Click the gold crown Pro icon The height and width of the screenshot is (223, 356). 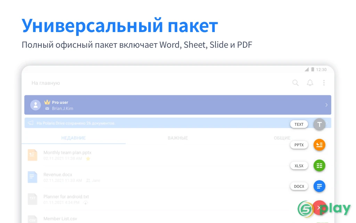pyautogui.click(x=47, y=102)
